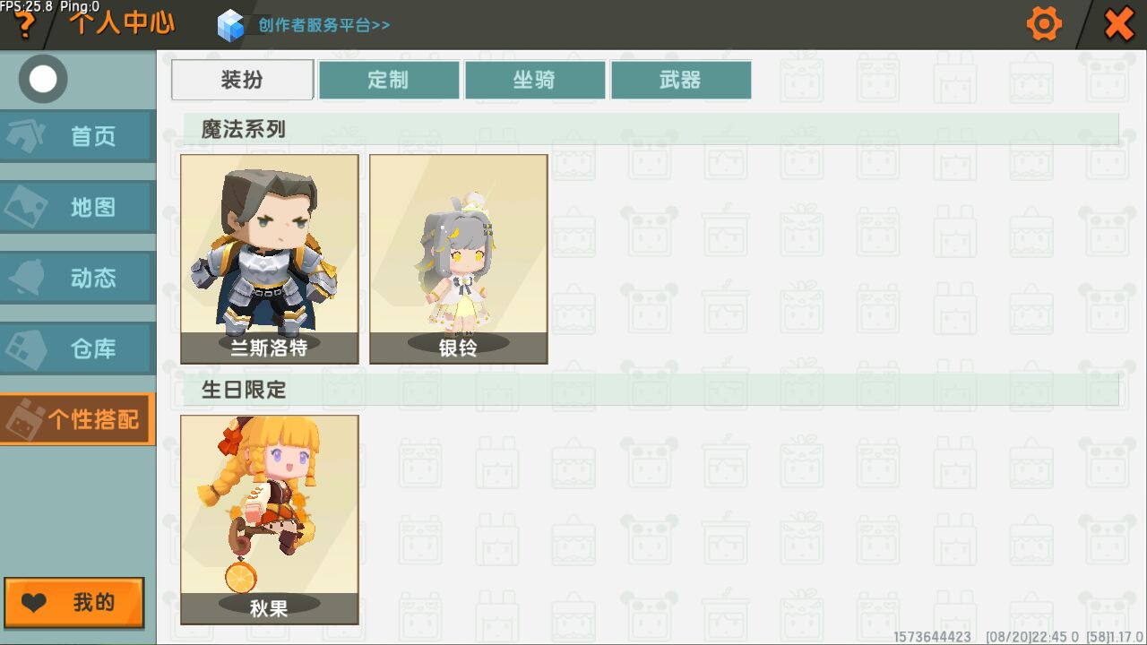
Task: Select the 兰斯洛特 knight skin
Action: [270, 259]
